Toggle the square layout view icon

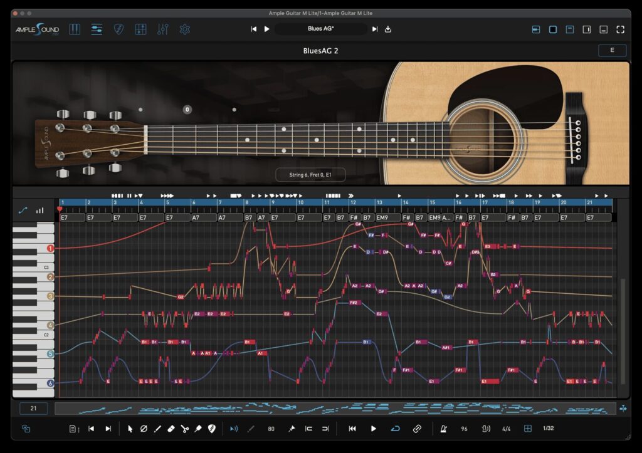(x=553, y=29)
